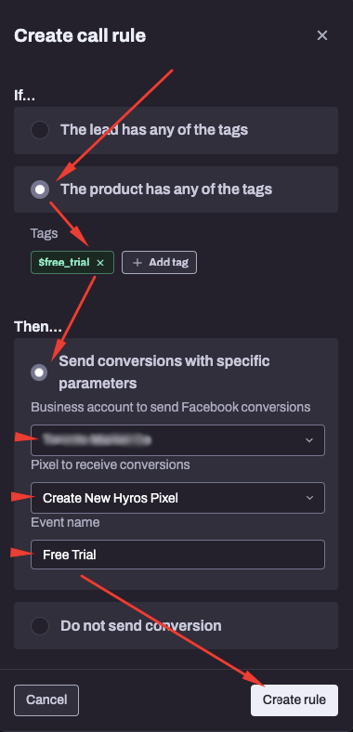353x732 pixels.
Task: Choose Send conversions with specific parameters radio
Action: pyautogui.click(x=39, y=373)
